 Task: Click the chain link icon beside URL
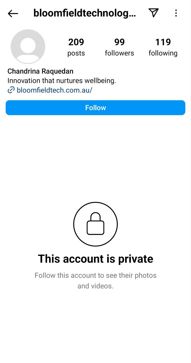click(11, 90)
